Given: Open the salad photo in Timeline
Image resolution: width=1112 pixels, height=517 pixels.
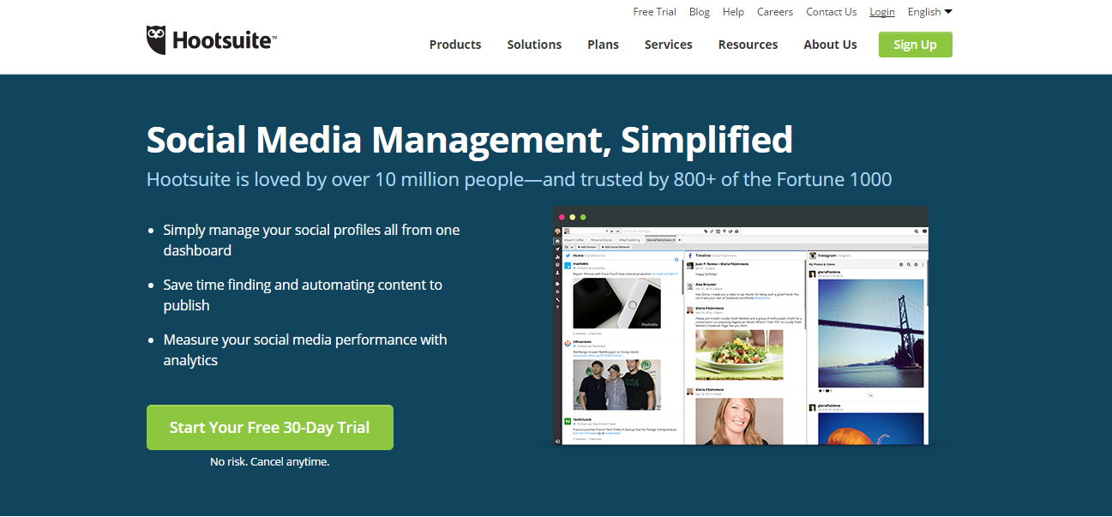Looking at the screenshot, I should tap(739, 354).
